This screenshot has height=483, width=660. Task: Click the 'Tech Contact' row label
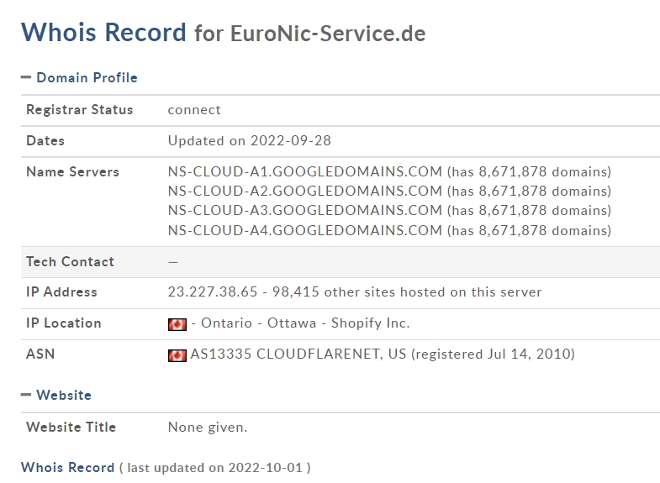coord(70,262)
